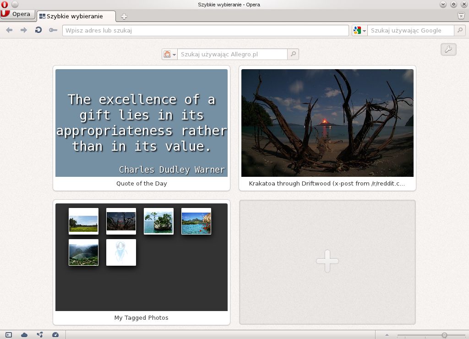Screen dimensions: 469x339
Task: Expand the Google search engine dropdown
Action: tap(360, 31)
